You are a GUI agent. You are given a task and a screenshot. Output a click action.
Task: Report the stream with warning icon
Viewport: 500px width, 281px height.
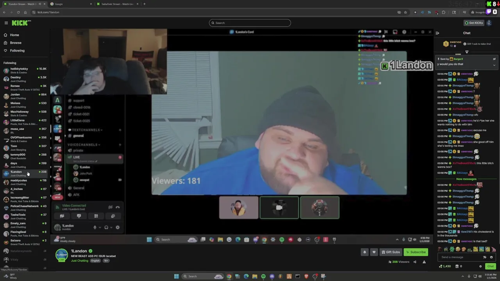pos(424,262)
